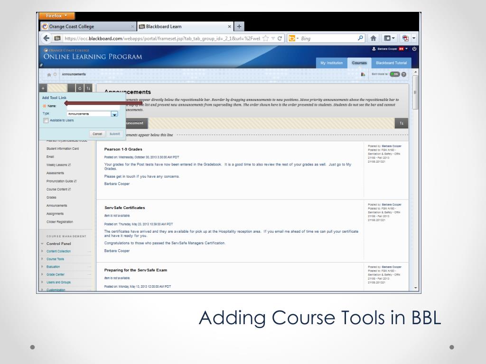
Task: Click the browser address bar URL
Action: pos(162,38)
